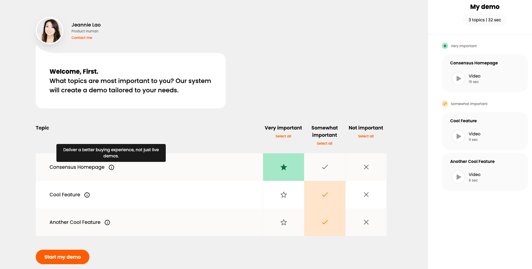Screen dimensions: 532x269
Task: Toggle Cool Feature somewhat important checkmark
Action: click(325, 195)
